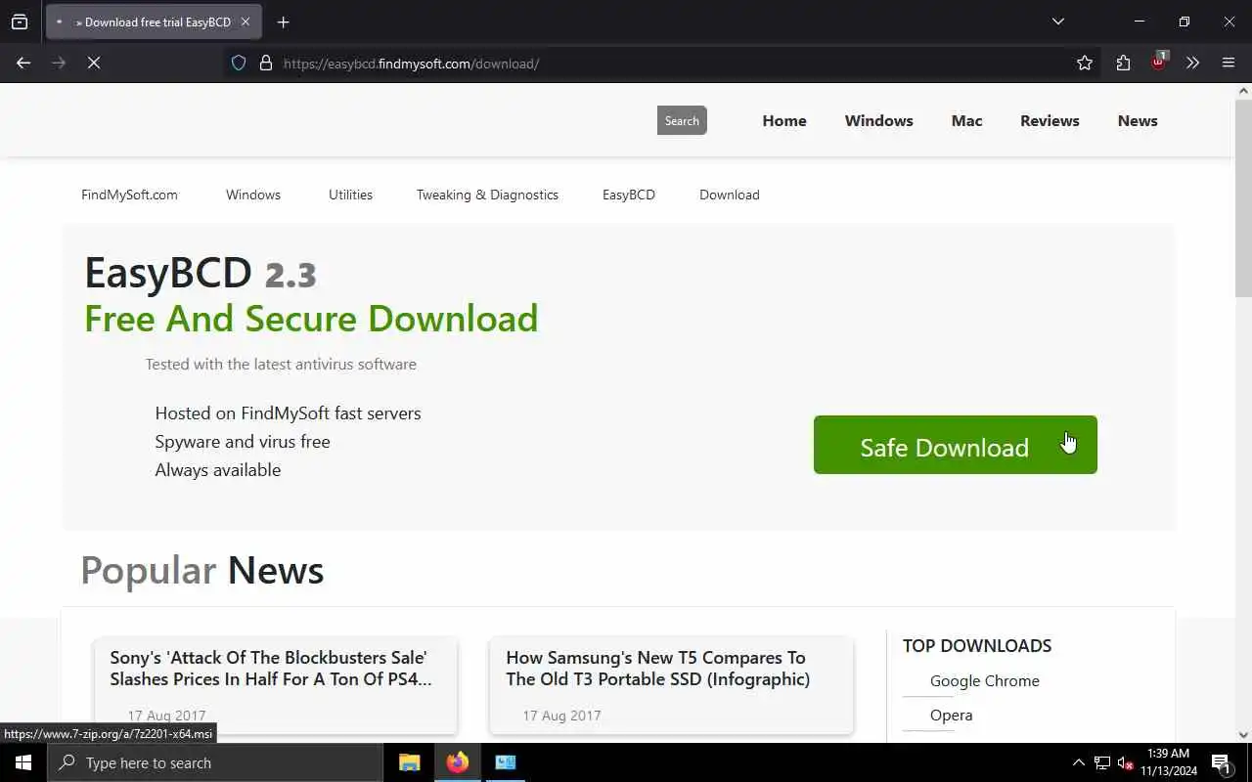This screenshot has width=1252, height=782.
Task: Click the 'Always available' text
Action: click(x=218, y=469)
